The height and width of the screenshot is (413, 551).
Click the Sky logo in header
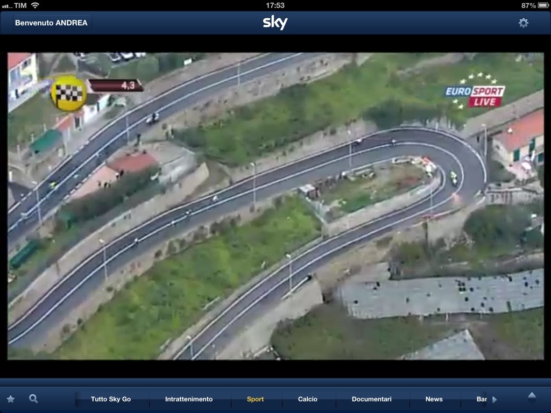click(275, 23)
